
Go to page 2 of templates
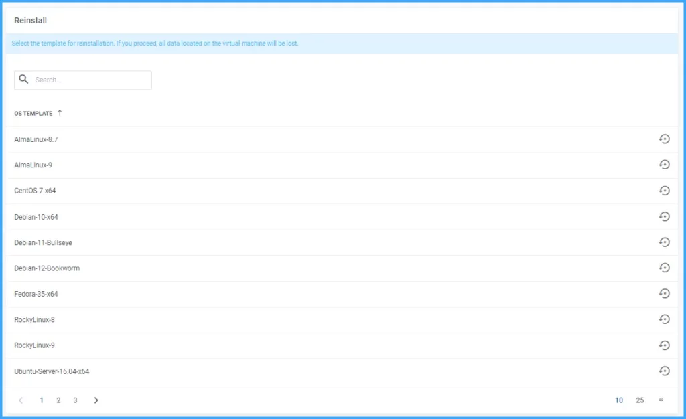point(58,400)
